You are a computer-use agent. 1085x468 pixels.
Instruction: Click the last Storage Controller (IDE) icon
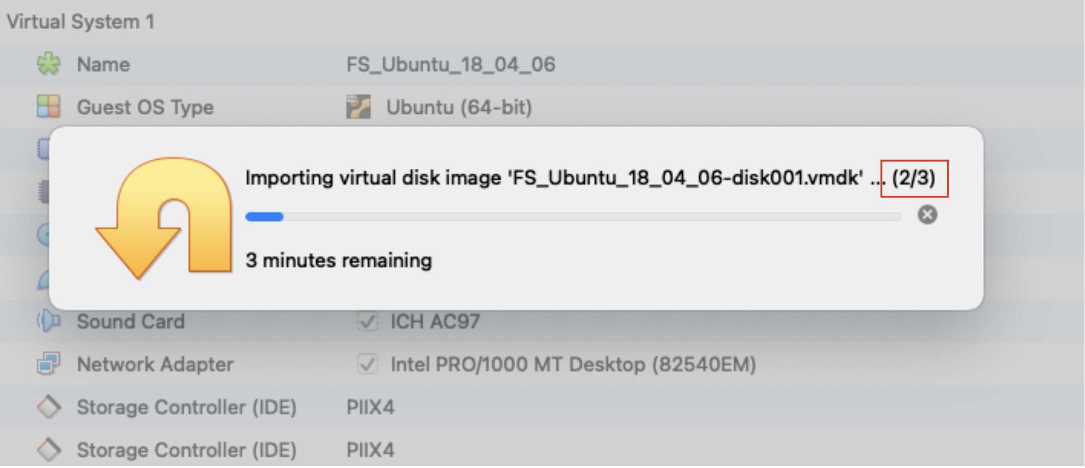click(48, 450)
